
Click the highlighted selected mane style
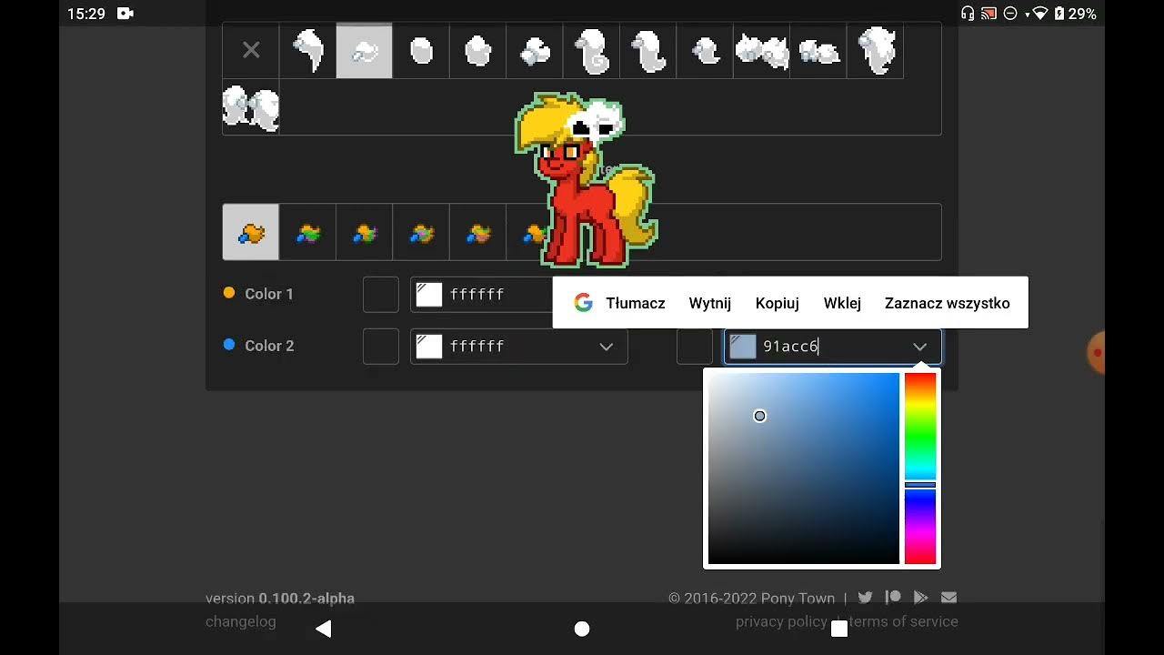pyautogui.click(x=364, y=50)
